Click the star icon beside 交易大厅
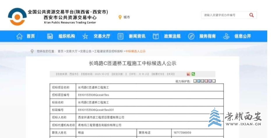This screenshot has width=271, height=138. tap(85, 36)
